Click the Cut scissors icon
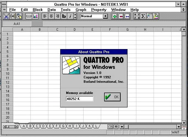The image size is (188, 137). [6, 16]
